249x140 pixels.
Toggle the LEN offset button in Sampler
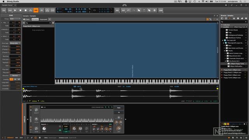[66, 131]
